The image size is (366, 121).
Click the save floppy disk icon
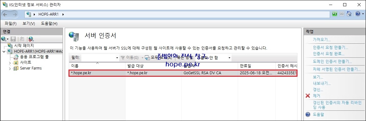coord(13,39)
